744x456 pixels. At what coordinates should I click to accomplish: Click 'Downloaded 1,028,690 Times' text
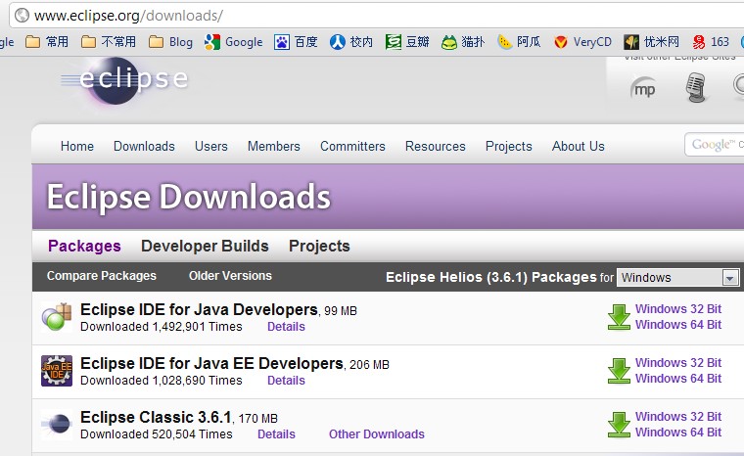162,380
